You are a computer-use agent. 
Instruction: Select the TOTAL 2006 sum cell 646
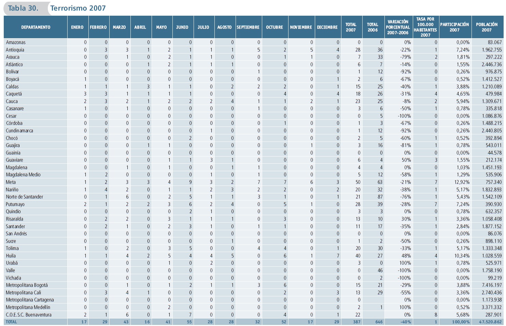379,322
